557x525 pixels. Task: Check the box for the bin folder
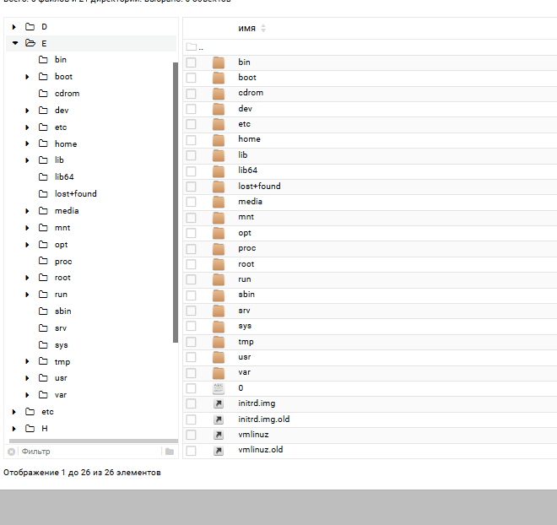pos(192,62)
